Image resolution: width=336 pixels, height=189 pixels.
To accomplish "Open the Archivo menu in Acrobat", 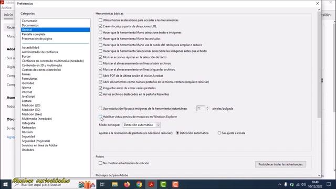I will (6, 8).
